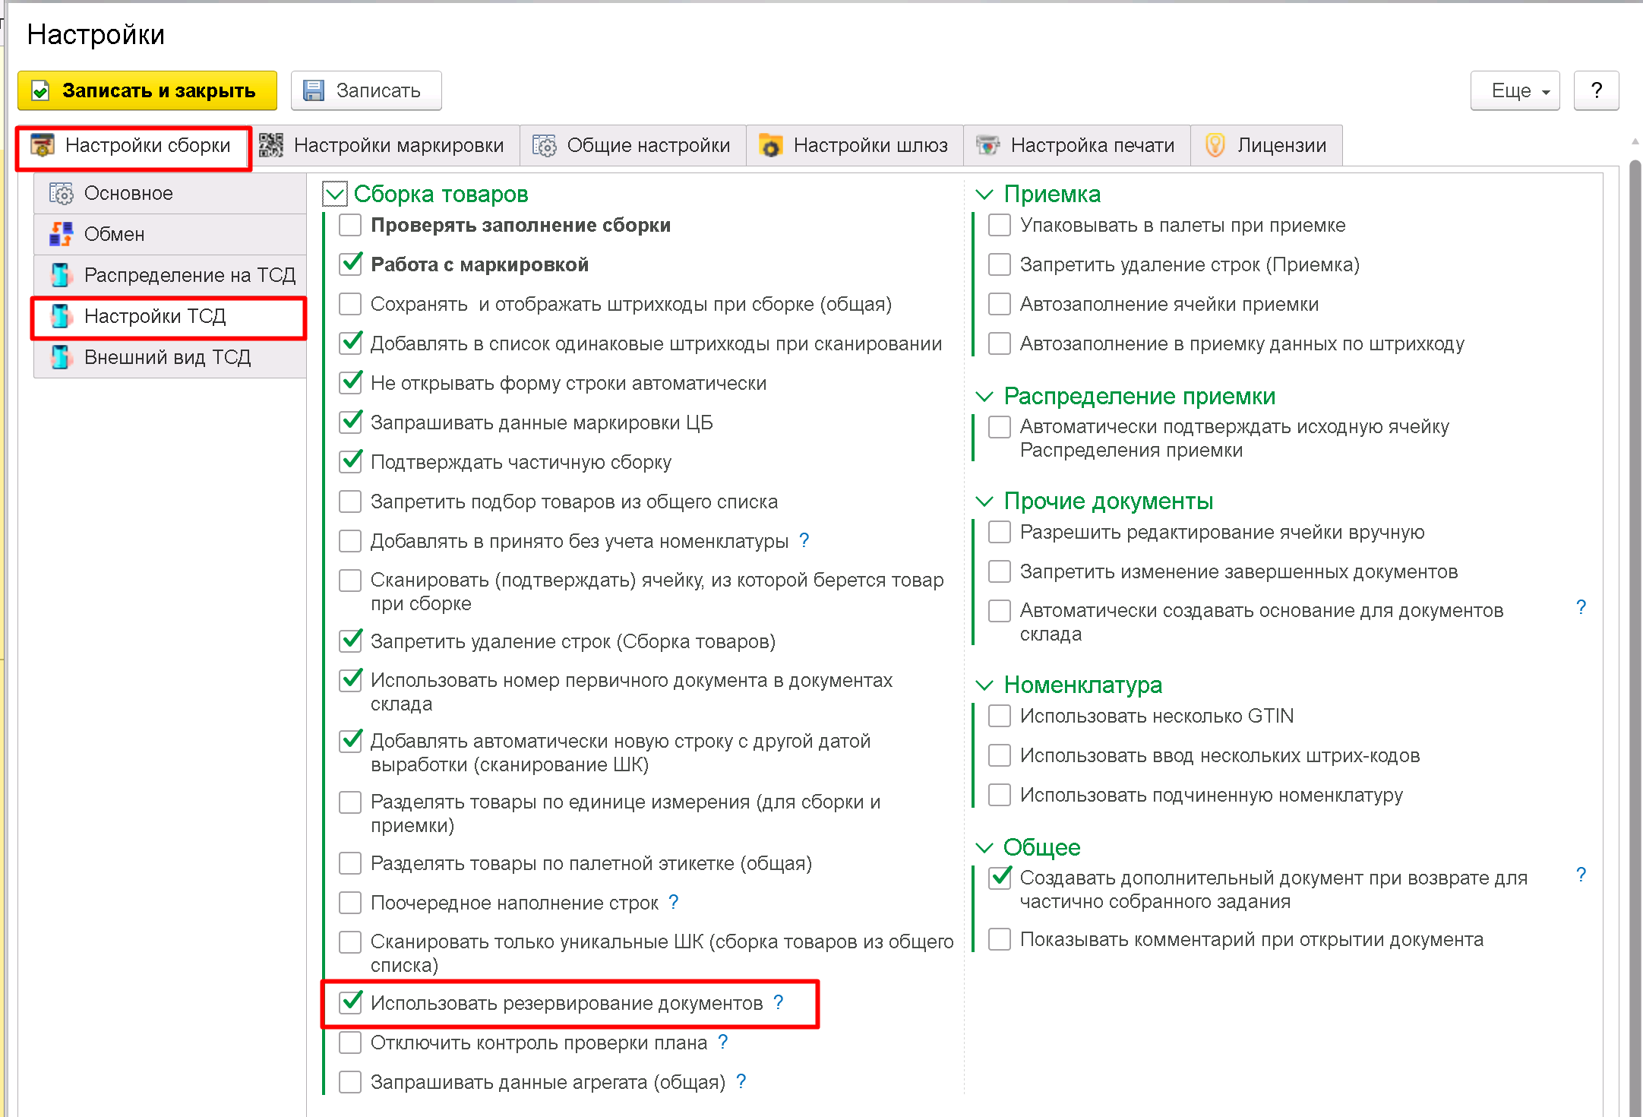Open Обмен sidebar section
The height and width of the screenshot is (1117, 1643).
(x=170, y=234)
